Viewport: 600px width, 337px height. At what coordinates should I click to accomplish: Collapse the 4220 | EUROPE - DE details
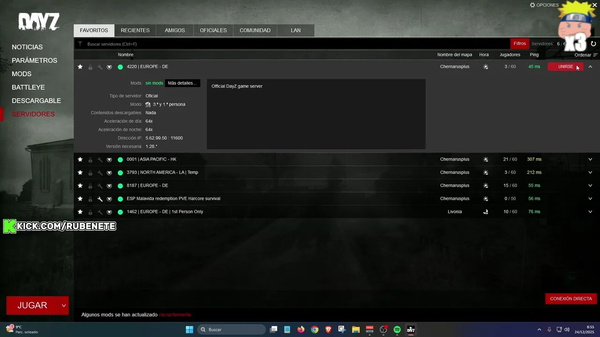[590, 67]
